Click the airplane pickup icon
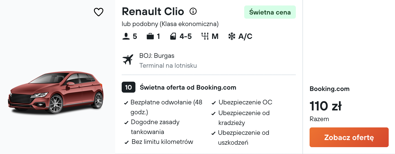This screenshot has width=395, height=154. (128, 60)
